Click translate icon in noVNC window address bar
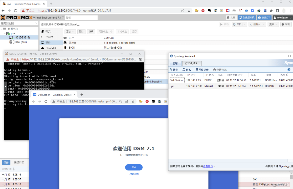 [x=140, y=59]
